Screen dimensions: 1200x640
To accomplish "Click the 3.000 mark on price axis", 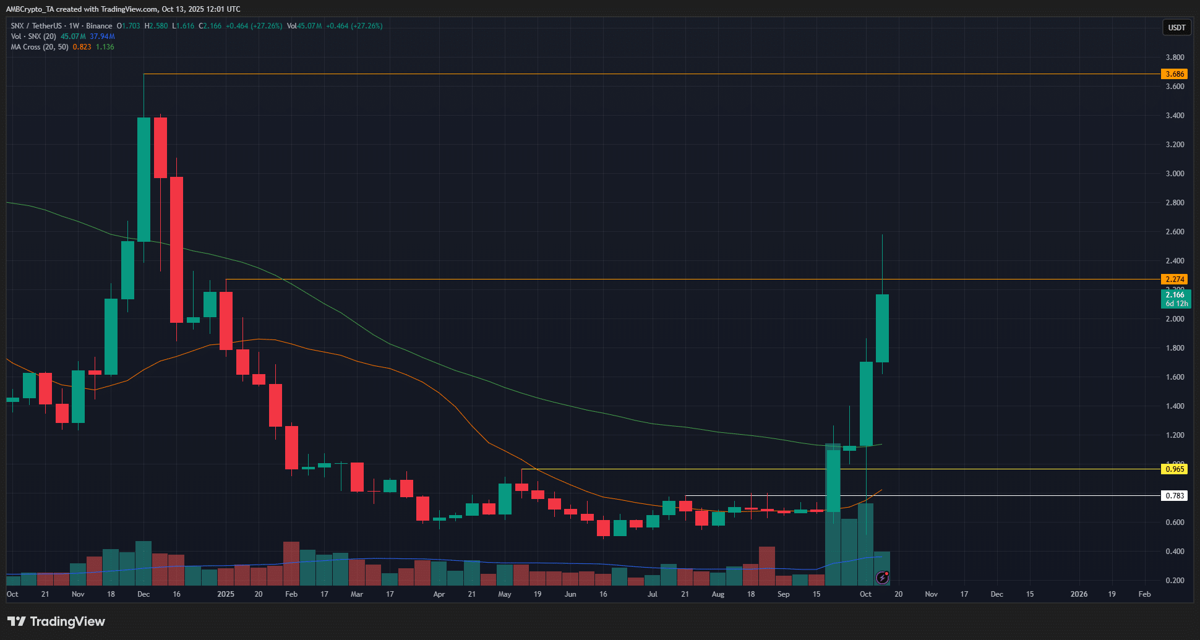I will [1175, 174].
